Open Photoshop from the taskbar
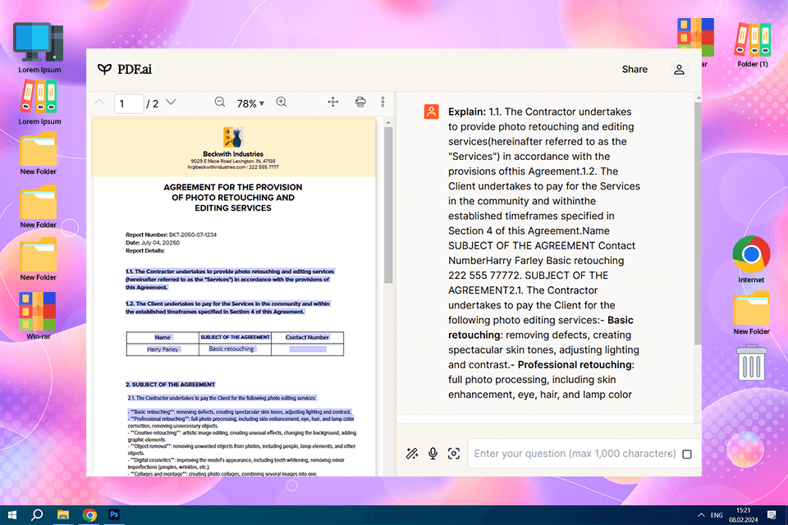Screen dimensions: 788x525 [114, 515]
